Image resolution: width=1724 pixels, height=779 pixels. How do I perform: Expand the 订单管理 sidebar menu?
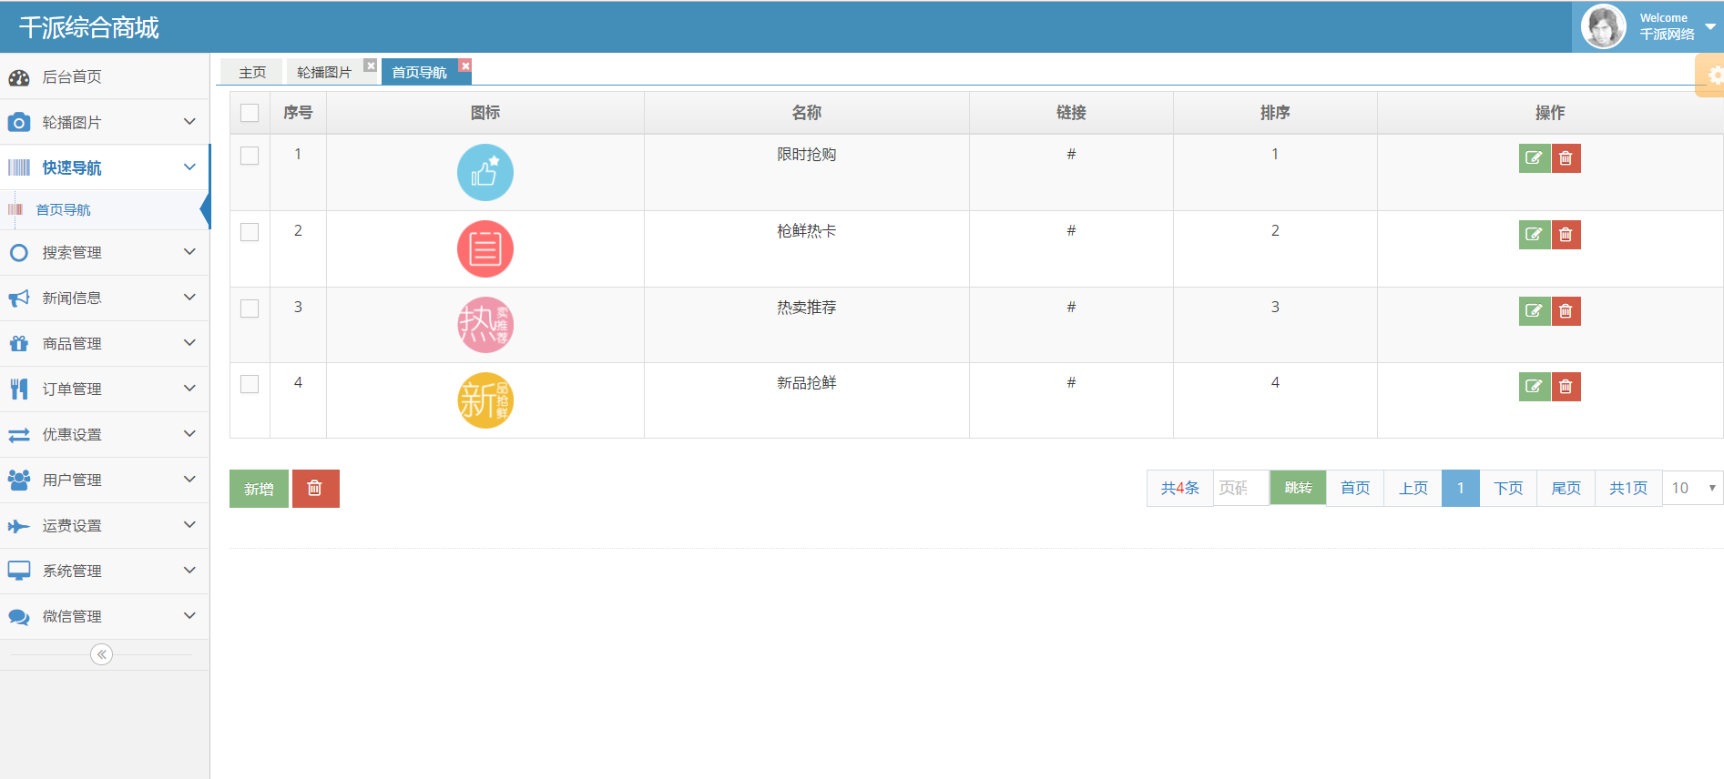point(189,389)
